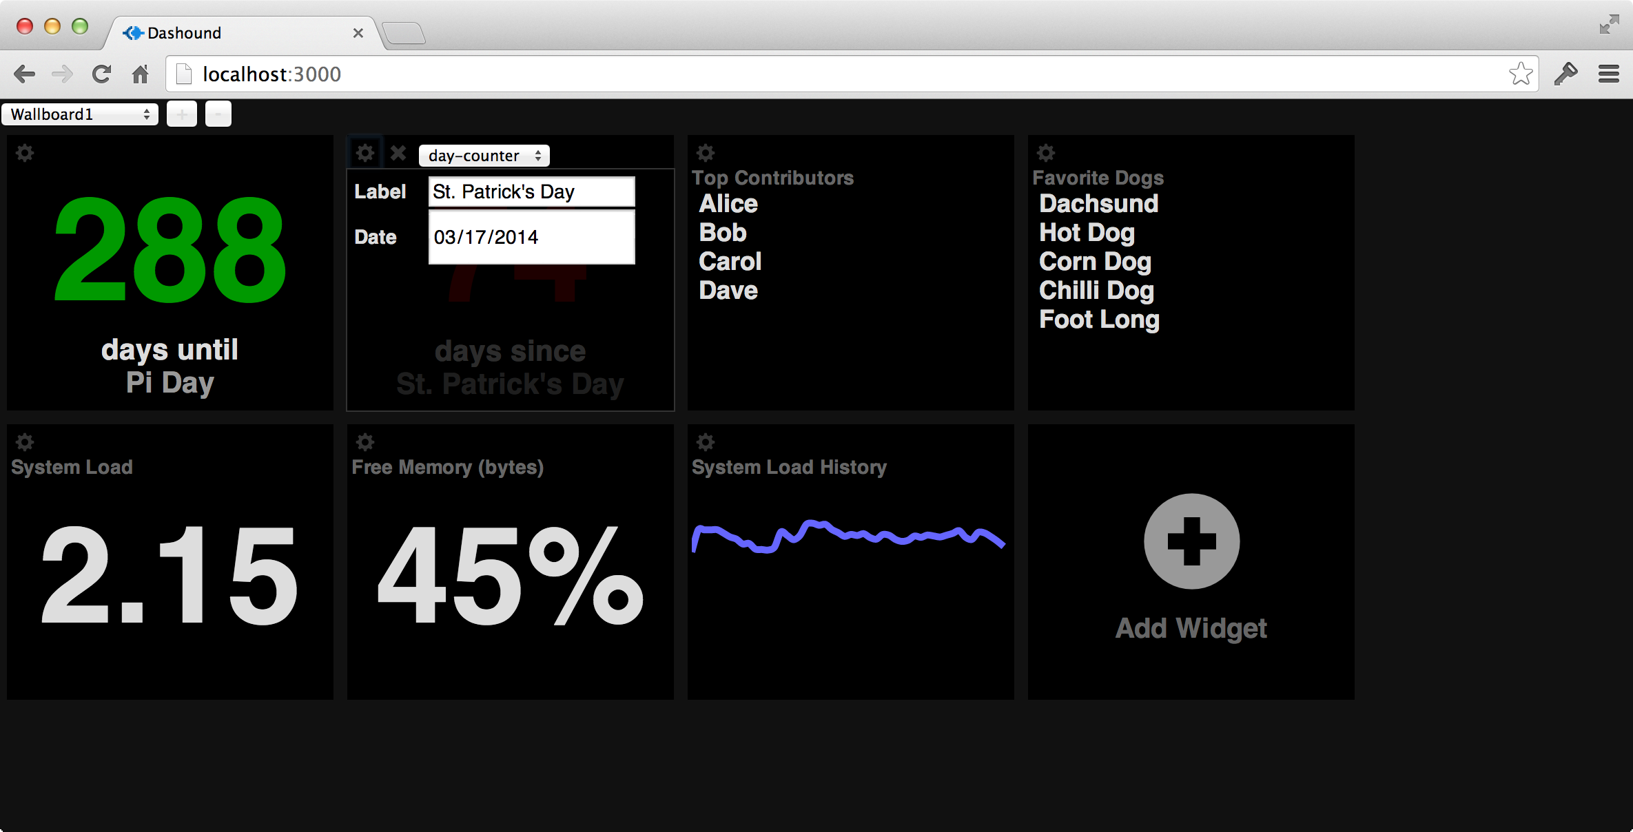The height and width of the screenshot is (832, 1633).
Task: Reload the page with refresh icon
Action: click(102, 74)
